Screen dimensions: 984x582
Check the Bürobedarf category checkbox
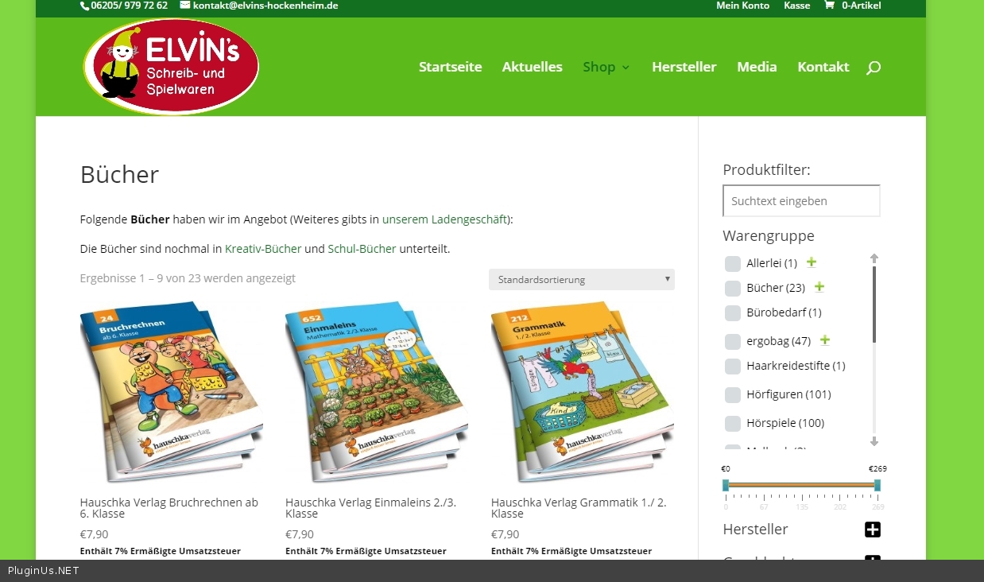(733, 312)
